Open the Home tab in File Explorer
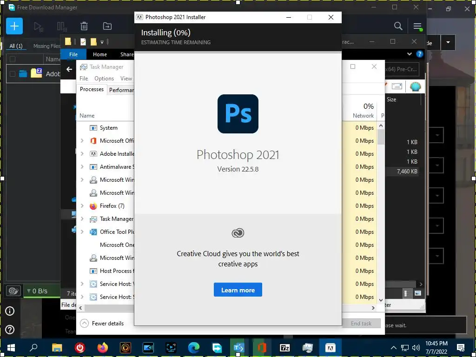 pos(100,54)
